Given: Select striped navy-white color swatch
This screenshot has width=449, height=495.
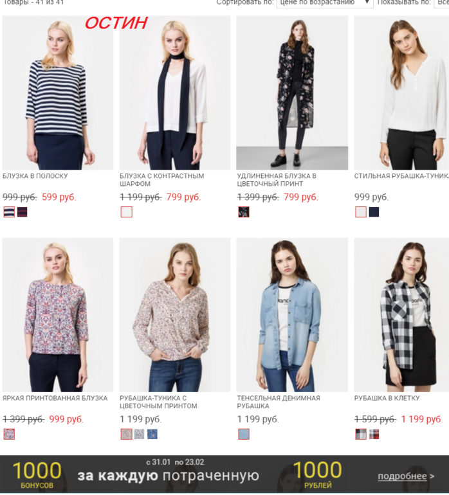Looking at the screenshot, I should coord(9,212).
